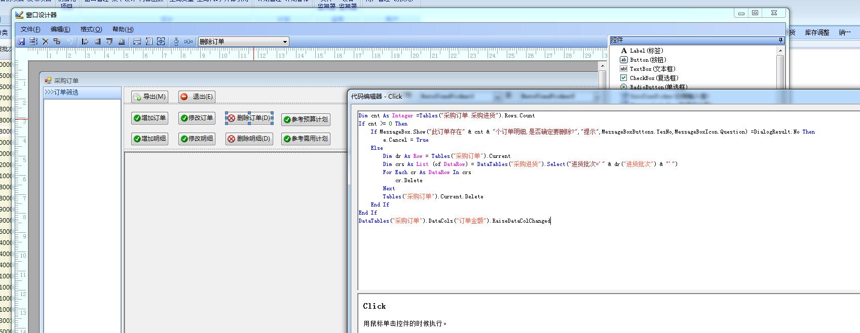Open the 格式(O) menu

[91, 29]
